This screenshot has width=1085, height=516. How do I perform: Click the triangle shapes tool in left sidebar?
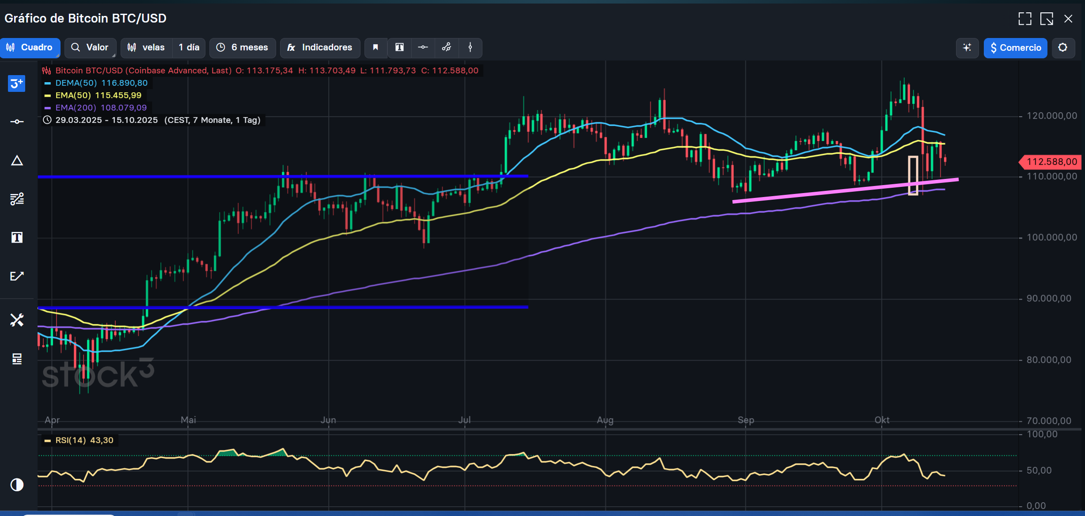click(x=17, y=160)
